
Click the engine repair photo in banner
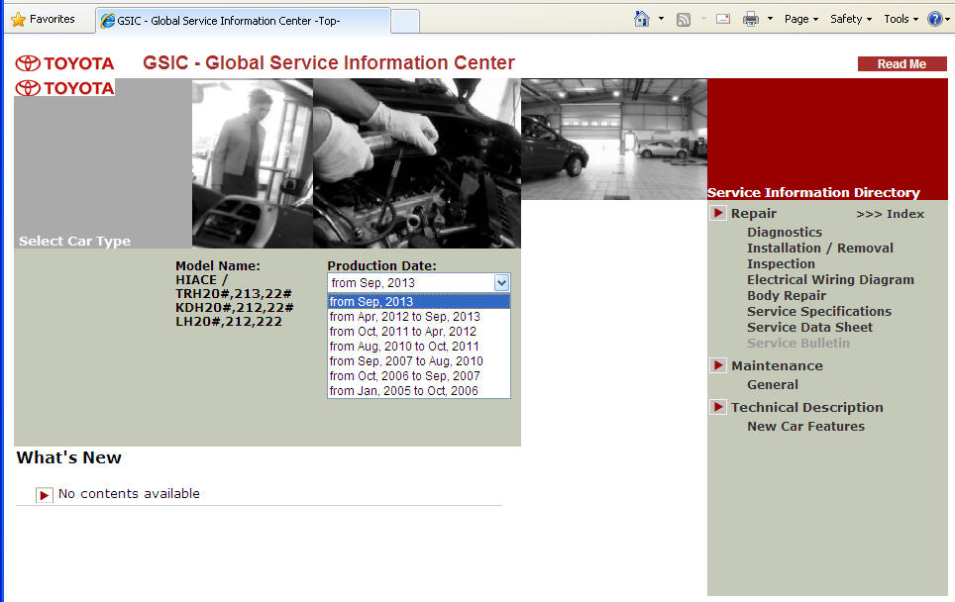pos(417,163)
